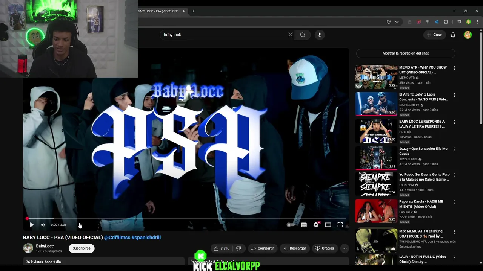The image size is (483, 271).
Task: Click the 76 k vistas description box
Action: pos(104,262)
